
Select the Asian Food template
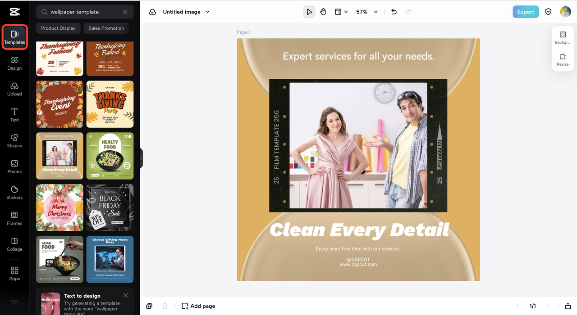pyautogui.click(x=60, y=259)
